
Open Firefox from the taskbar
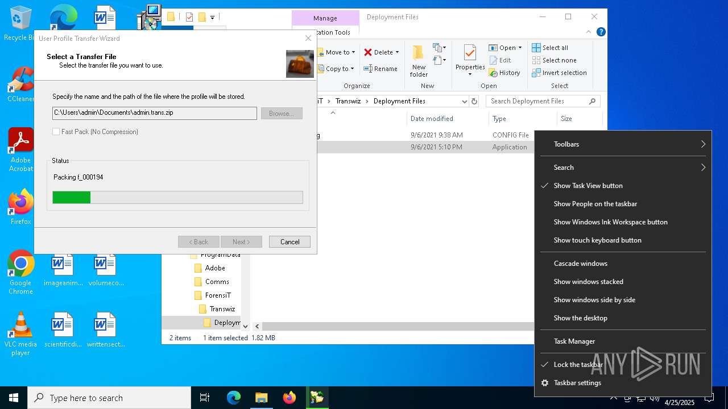point(289,398)
